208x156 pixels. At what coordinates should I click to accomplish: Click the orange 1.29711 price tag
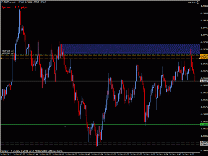(204, 58)
